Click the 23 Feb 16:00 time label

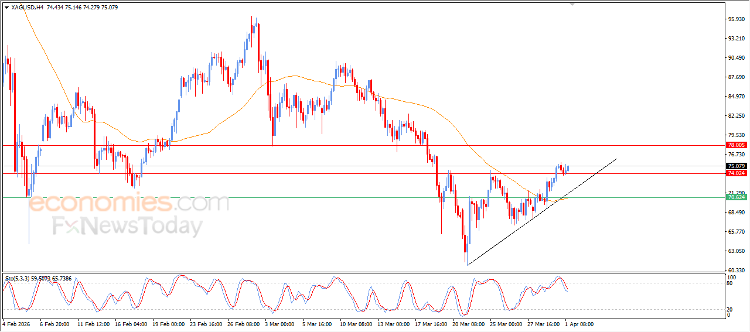pyautogui.click(x=207, y=323)
